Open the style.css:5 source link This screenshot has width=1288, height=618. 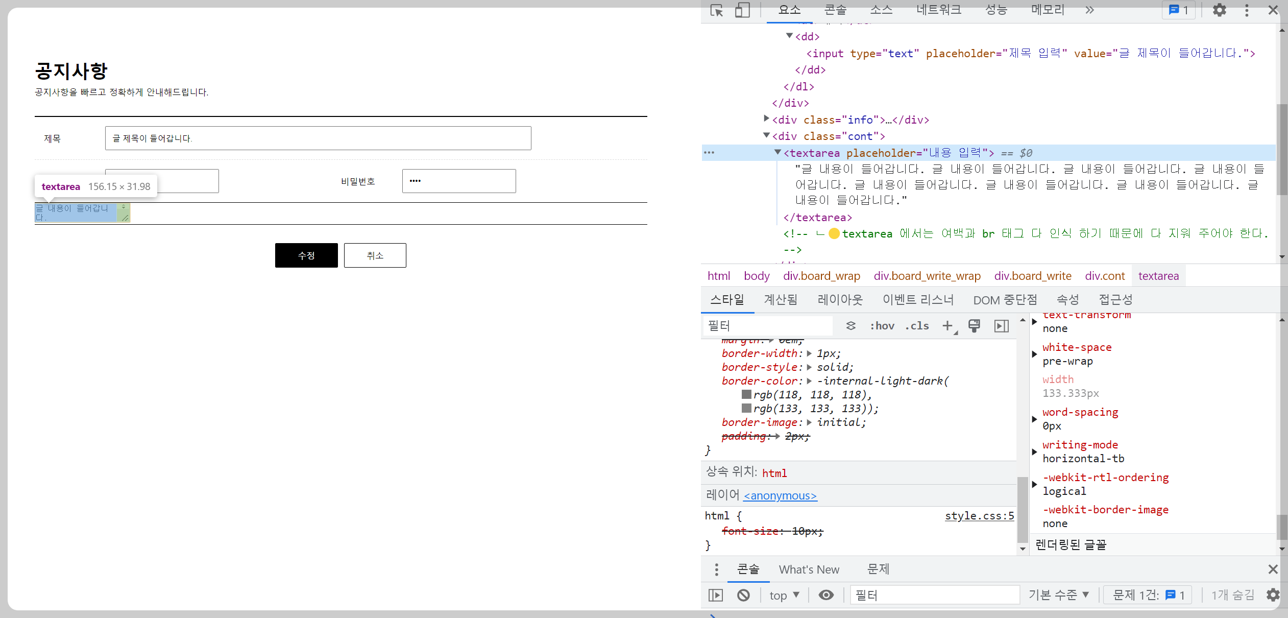tap(979, 516)
